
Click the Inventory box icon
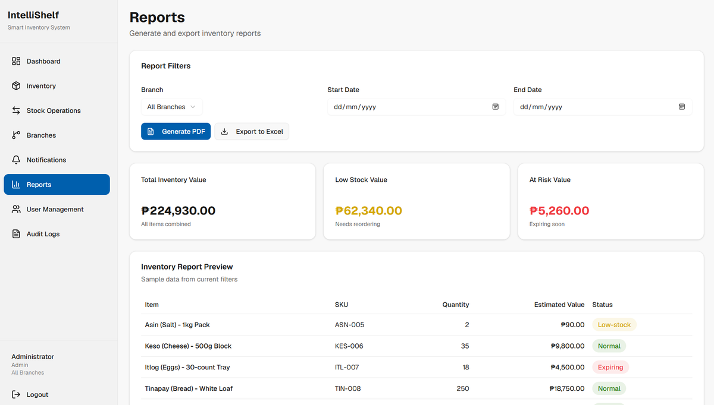coord(16,86)
